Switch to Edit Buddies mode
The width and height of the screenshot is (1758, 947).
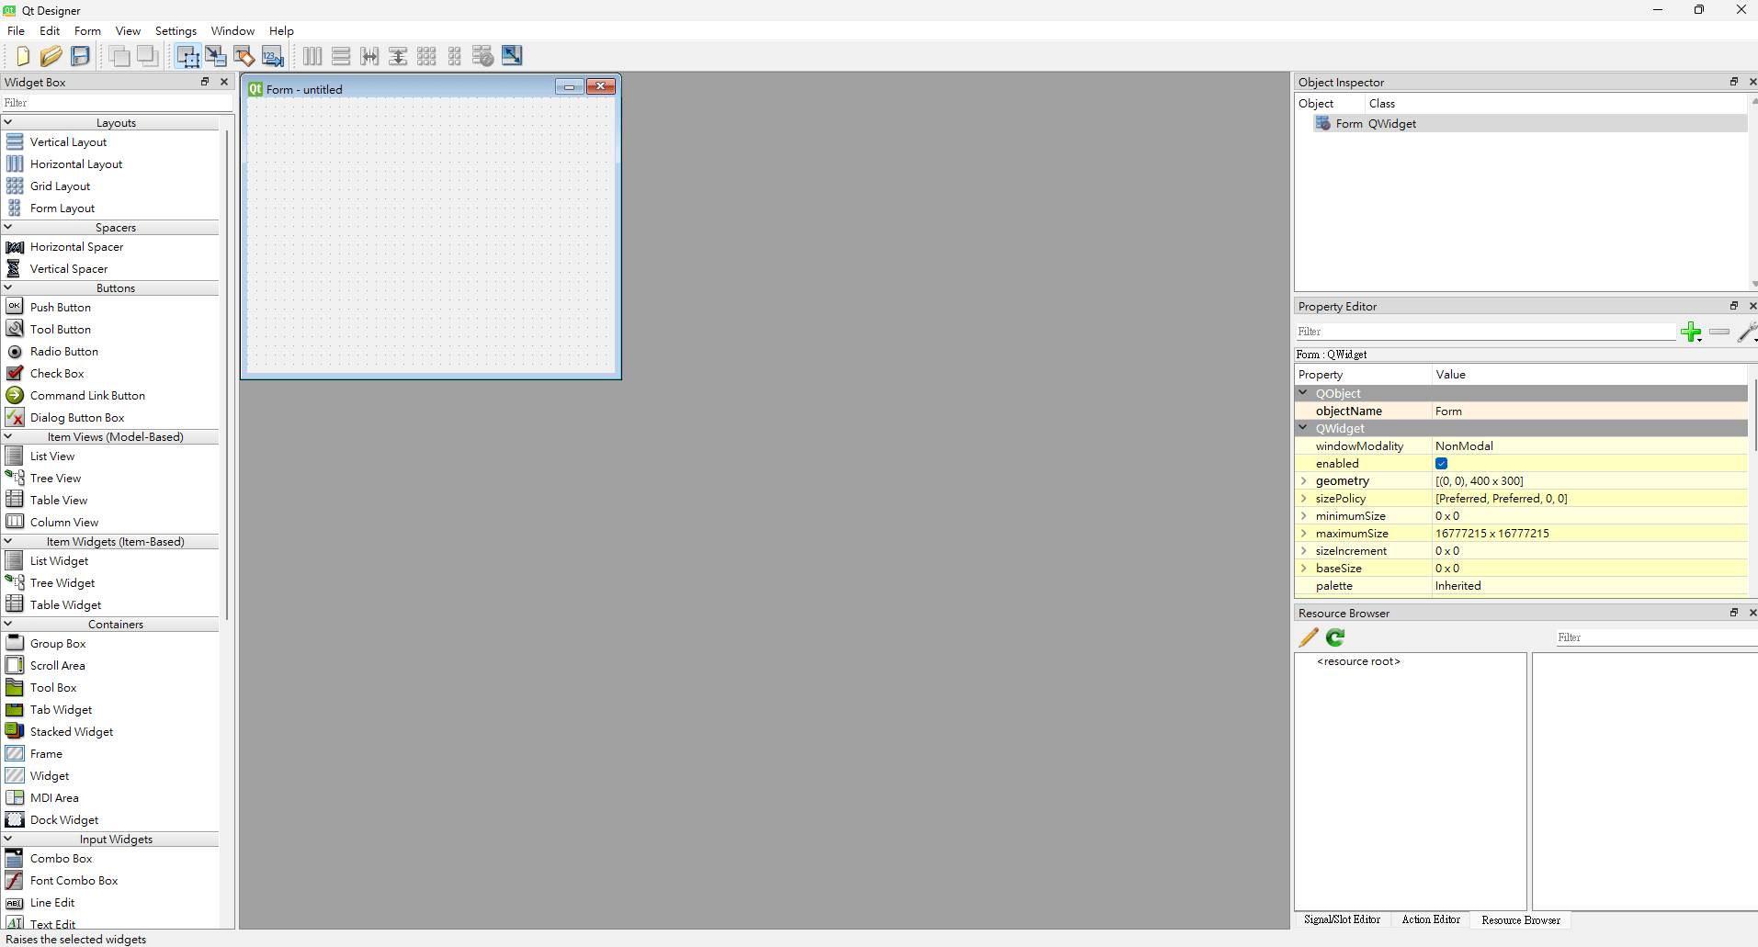click(x=244, y=56)
